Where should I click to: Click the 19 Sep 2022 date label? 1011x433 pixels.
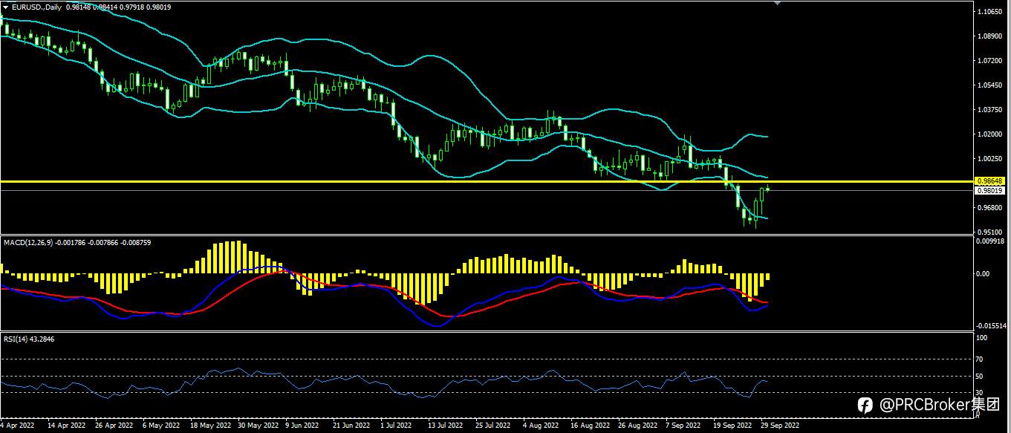pos(732,426)
